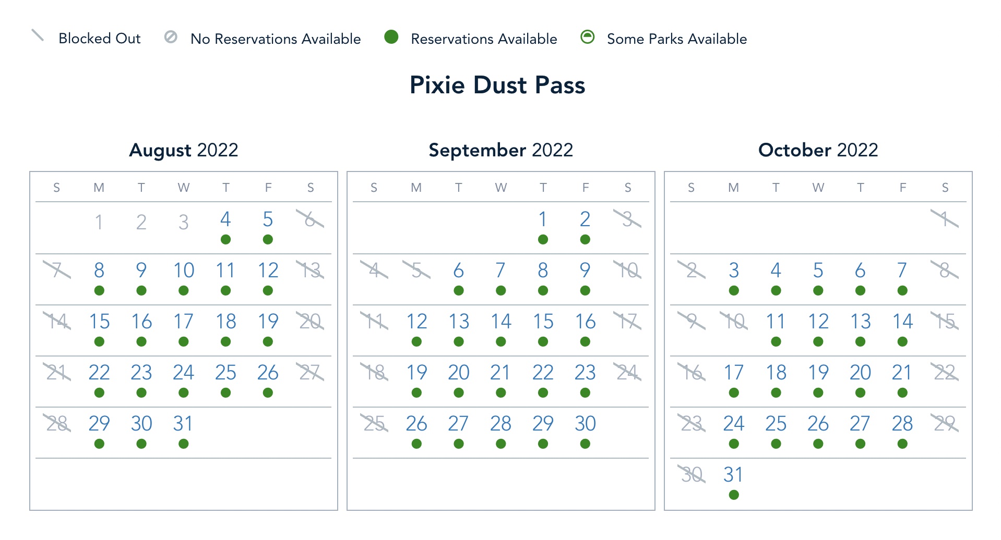Click blocked-out September 17

pos(627,322)
